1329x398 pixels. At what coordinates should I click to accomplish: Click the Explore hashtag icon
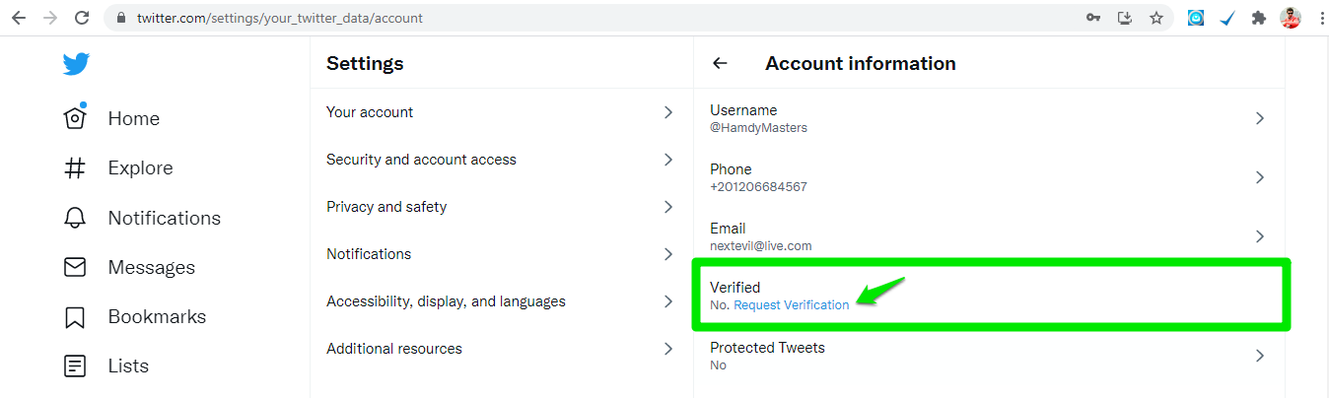(75, 168)
